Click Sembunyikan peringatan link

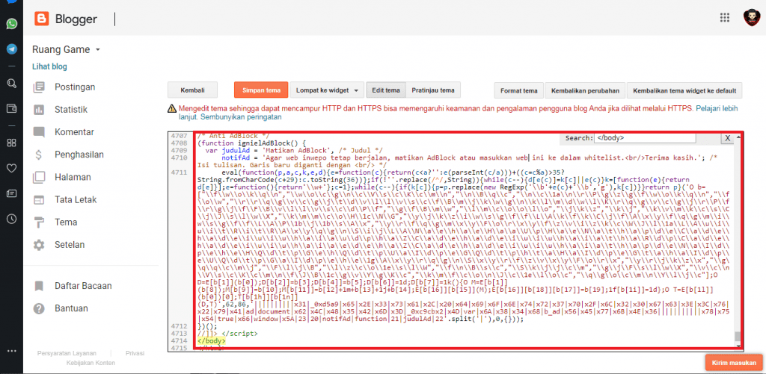point(241,117)
